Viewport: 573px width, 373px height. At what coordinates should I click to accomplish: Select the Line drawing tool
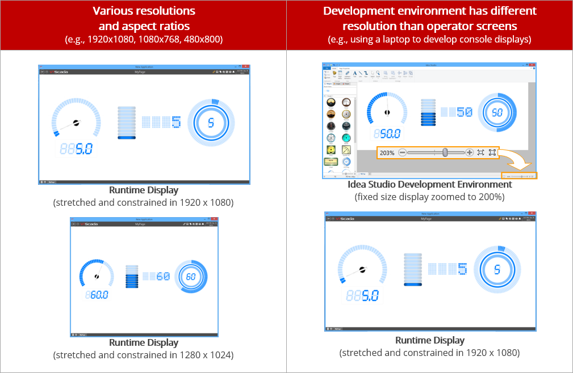pyautogui.click(x=360, y=74)
